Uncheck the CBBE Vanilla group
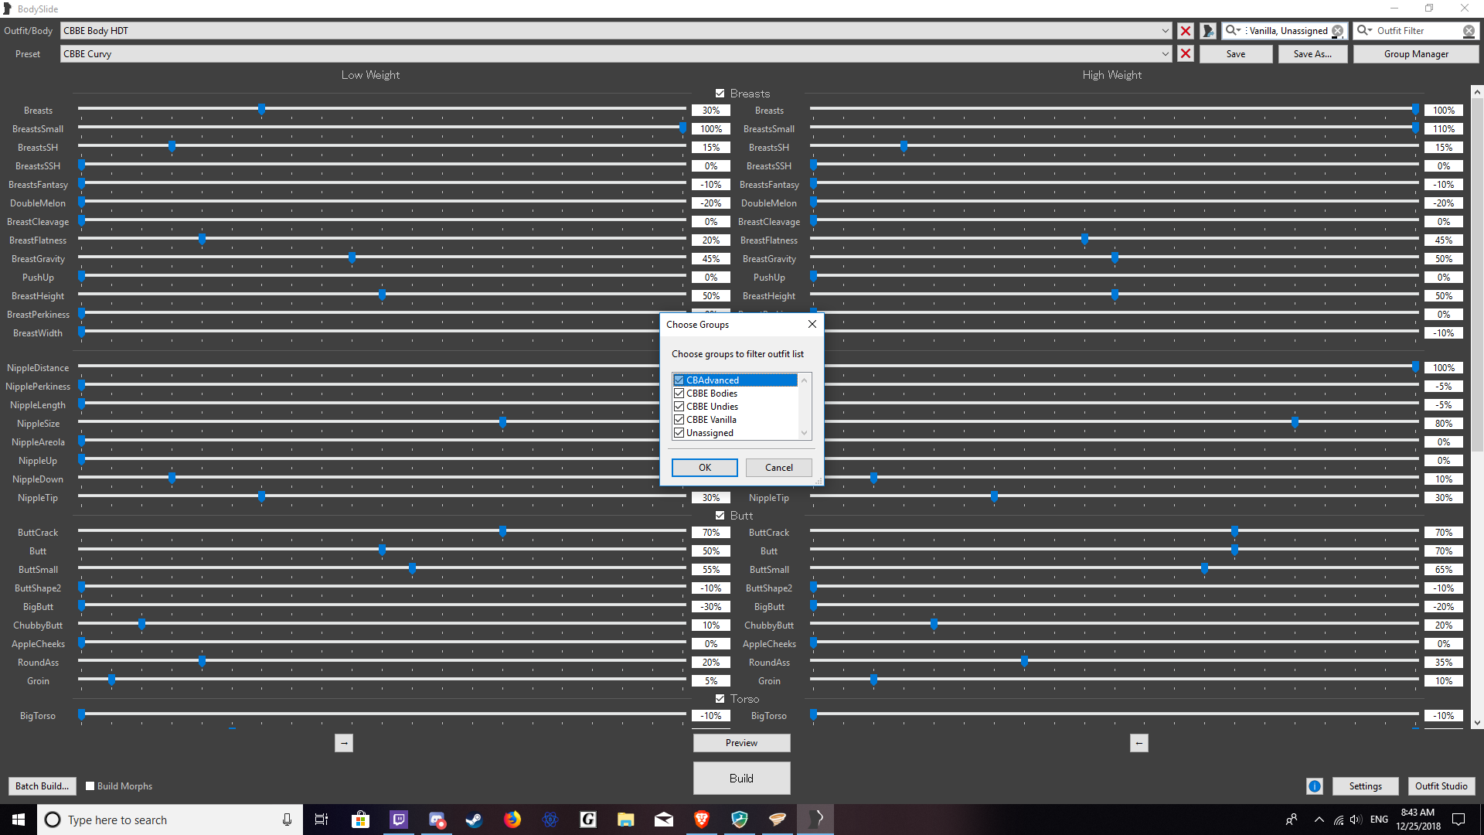The image size is (1484, 835). [x=679, y=420]
